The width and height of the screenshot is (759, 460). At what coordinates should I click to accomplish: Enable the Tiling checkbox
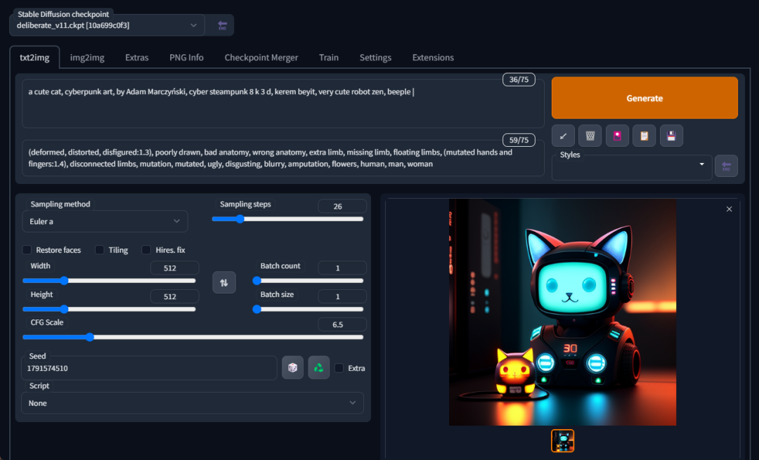coord(100,249)
